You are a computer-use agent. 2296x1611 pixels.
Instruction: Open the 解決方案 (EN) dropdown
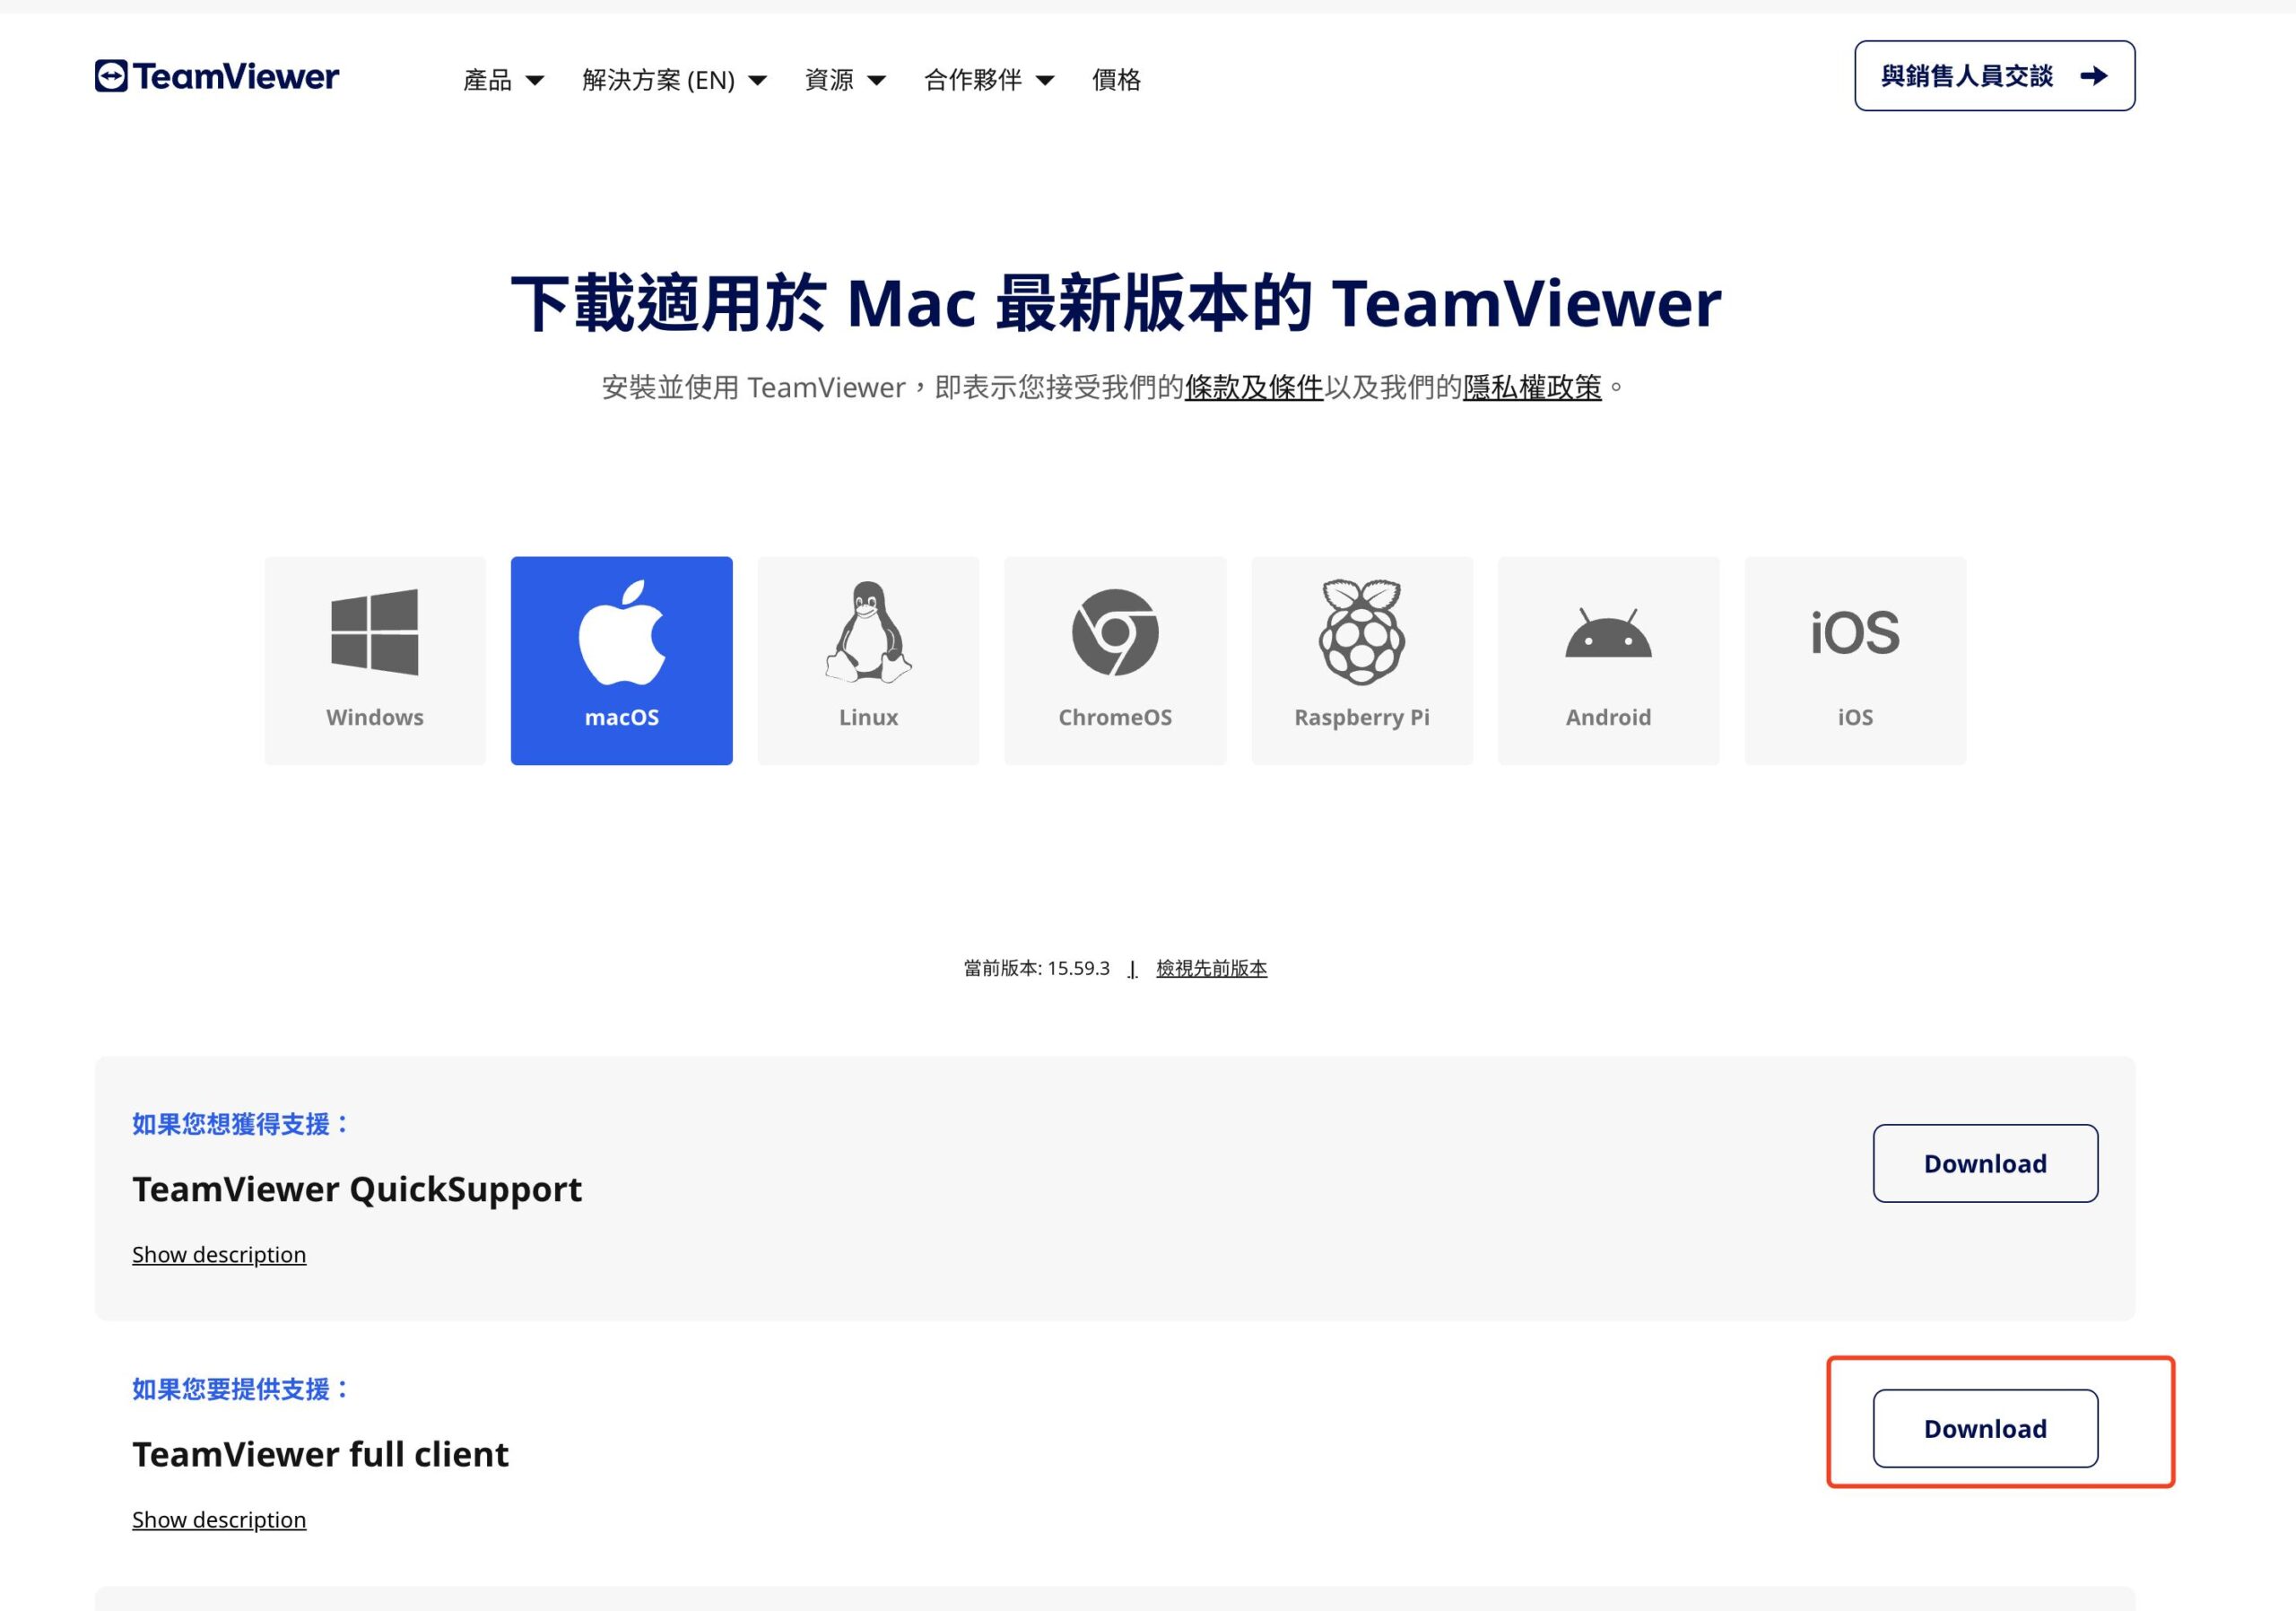(x=675, y=80)
